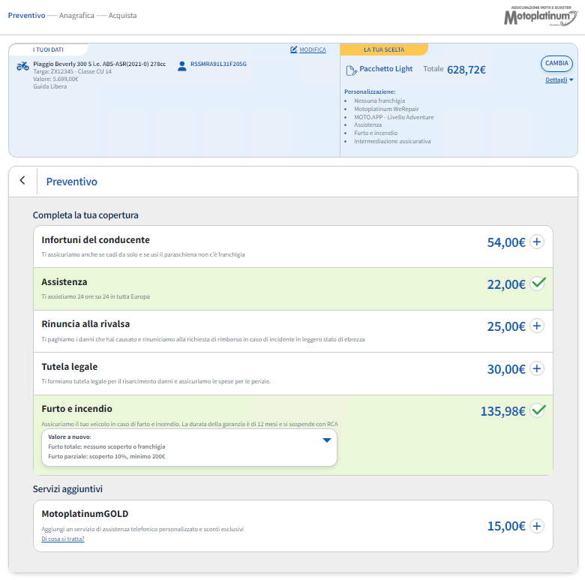Click the 25,00€ price
Viewport: 585px width, 580px height.
tap(506, 326)
